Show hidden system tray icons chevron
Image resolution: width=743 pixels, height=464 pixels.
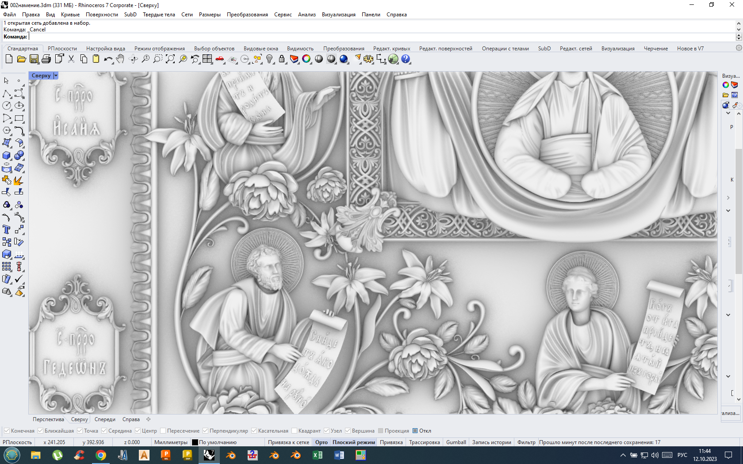coord(623,455)
